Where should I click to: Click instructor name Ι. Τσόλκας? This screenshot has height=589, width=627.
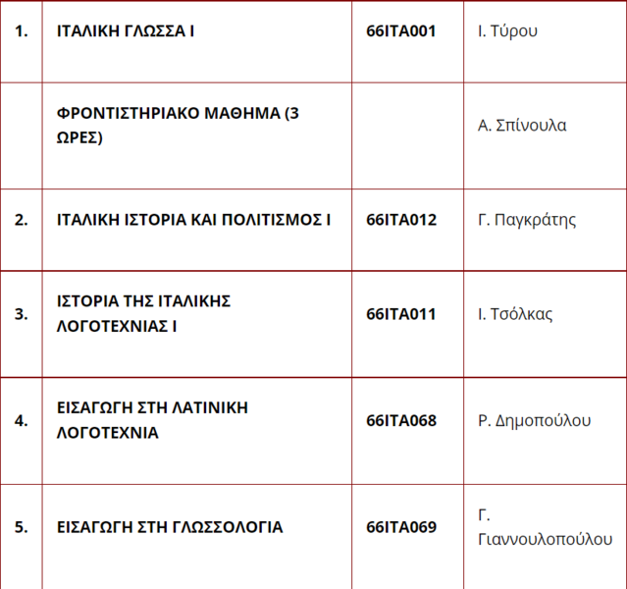tap(515, 314)
